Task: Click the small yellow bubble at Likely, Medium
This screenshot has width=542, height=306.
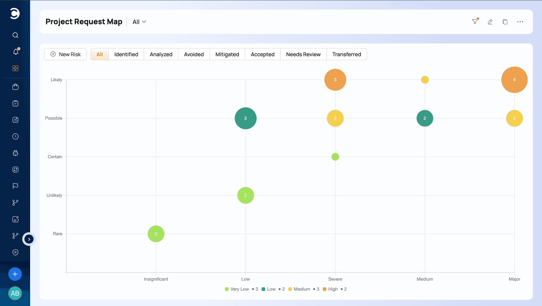Action: tap(425, 80)
